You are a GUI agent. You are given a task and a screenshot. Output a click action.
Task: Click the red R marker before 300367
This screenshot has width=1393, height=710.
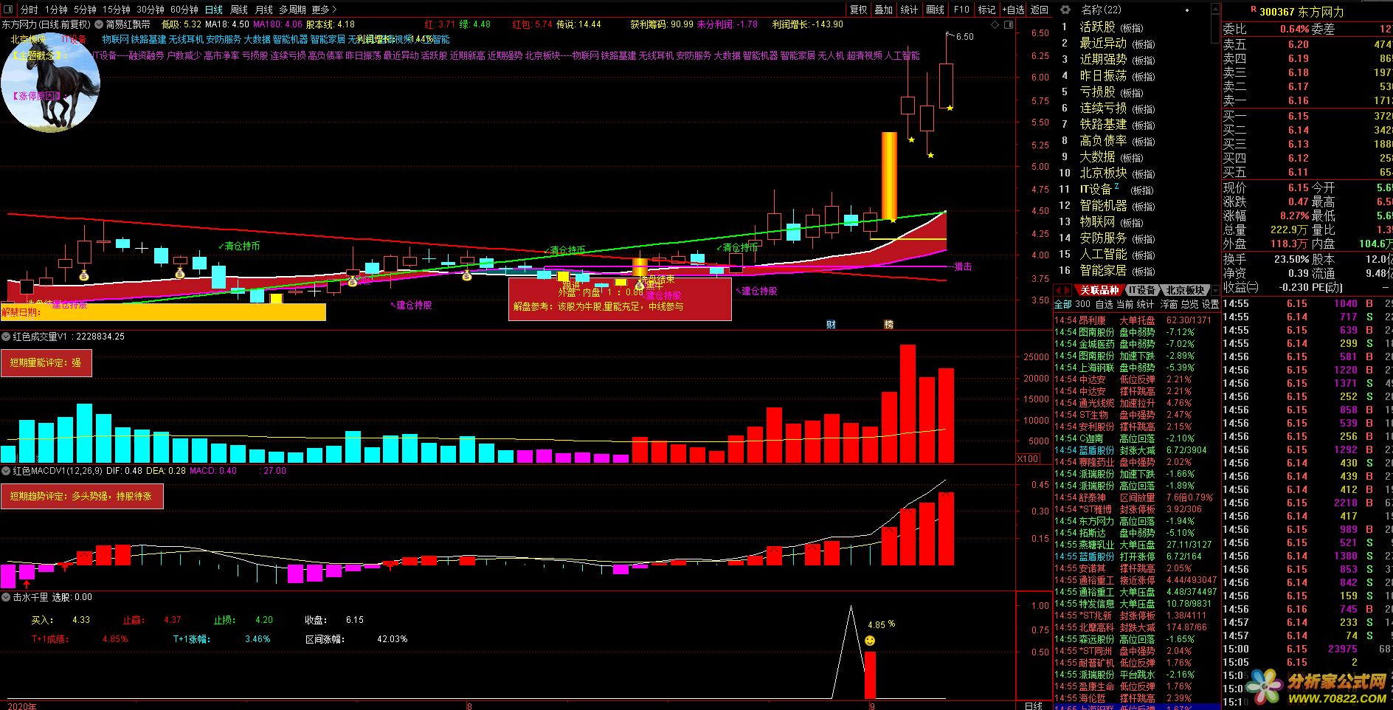tap(1254, 10)
